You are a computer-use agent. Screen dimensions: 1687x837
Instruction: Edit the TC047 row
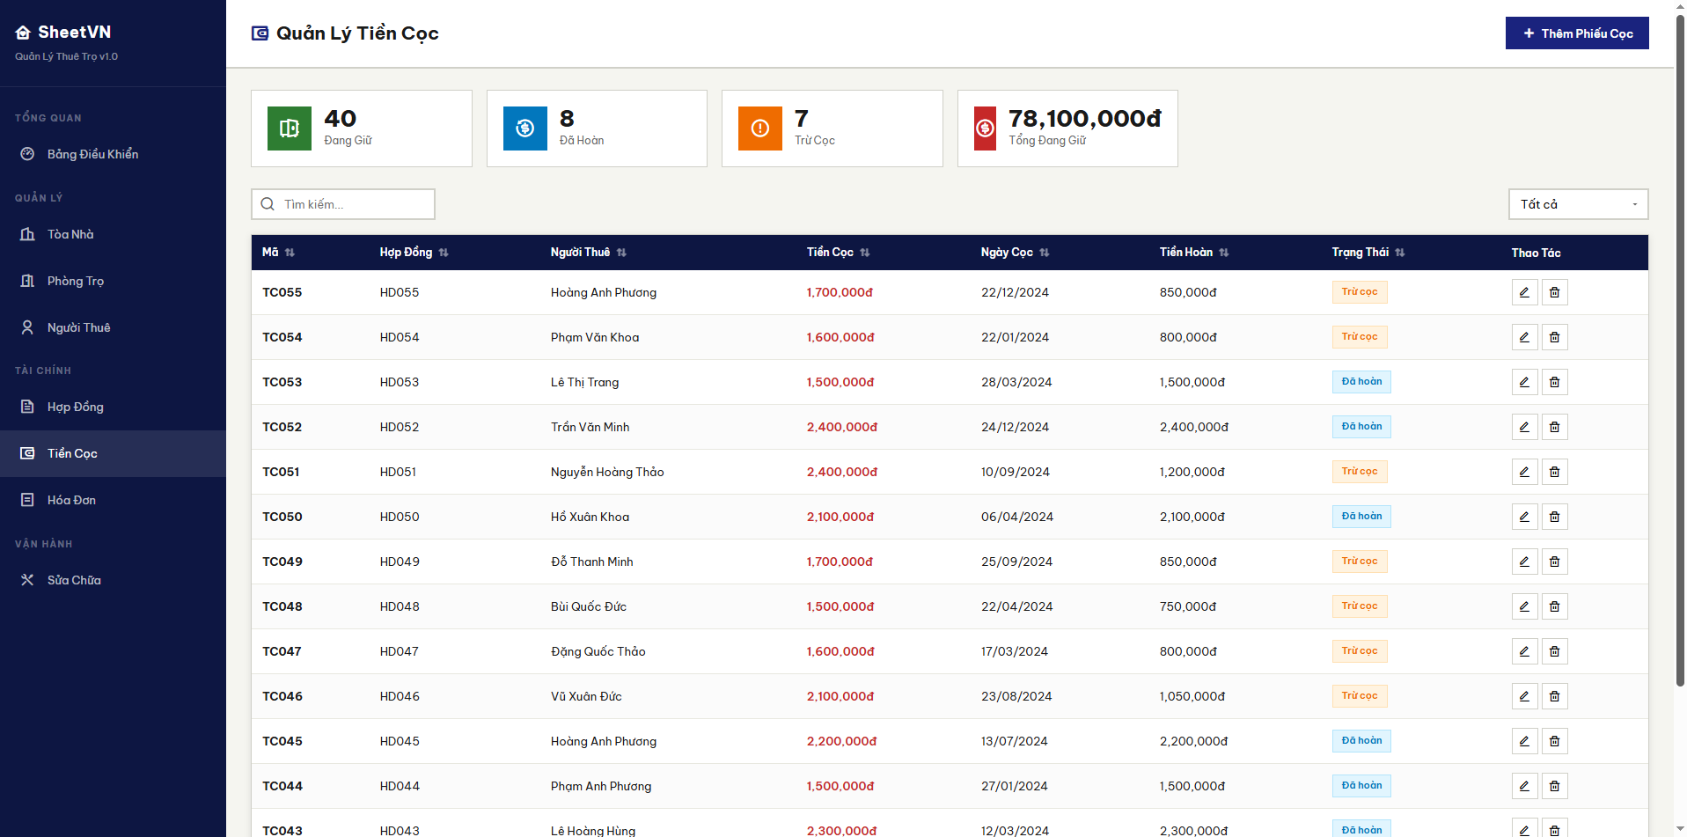click(1524, 651)
